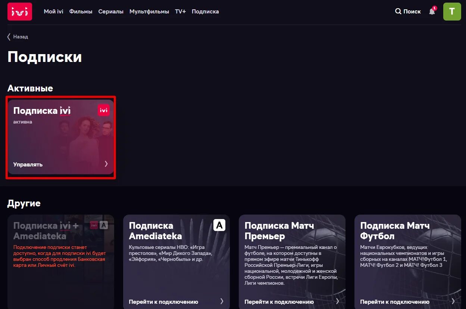Screen dimensions: 466x309
Task: Click Перейти к подключению for Матч Премьер
Action: point(279,302)
